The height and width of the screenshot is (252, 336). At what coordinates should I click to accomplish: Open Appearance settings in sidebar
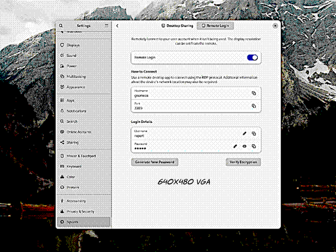click(x=84, y=87)
